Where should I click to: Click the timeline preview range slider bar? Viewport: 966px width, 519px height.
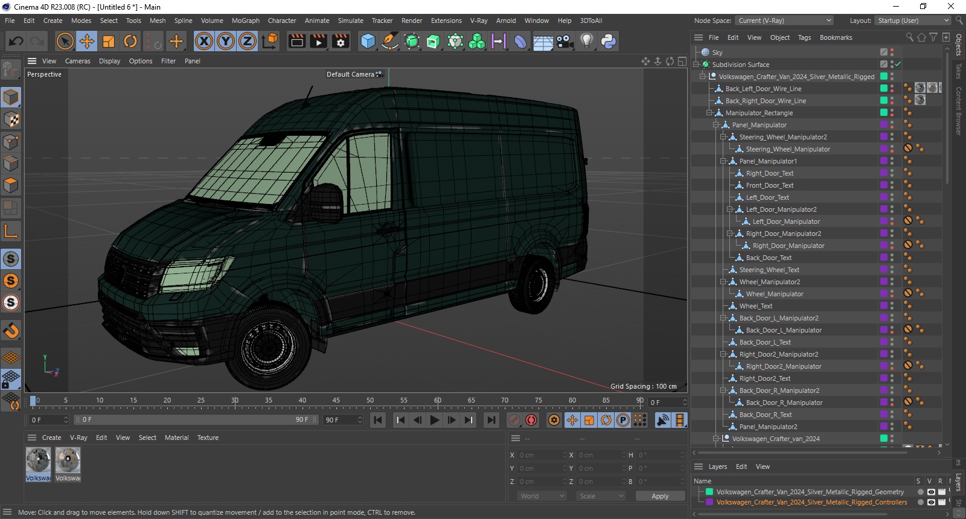click(197, 419)
